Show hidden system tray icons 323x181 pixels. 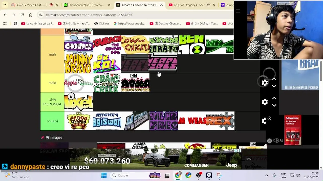click(267, 175)
